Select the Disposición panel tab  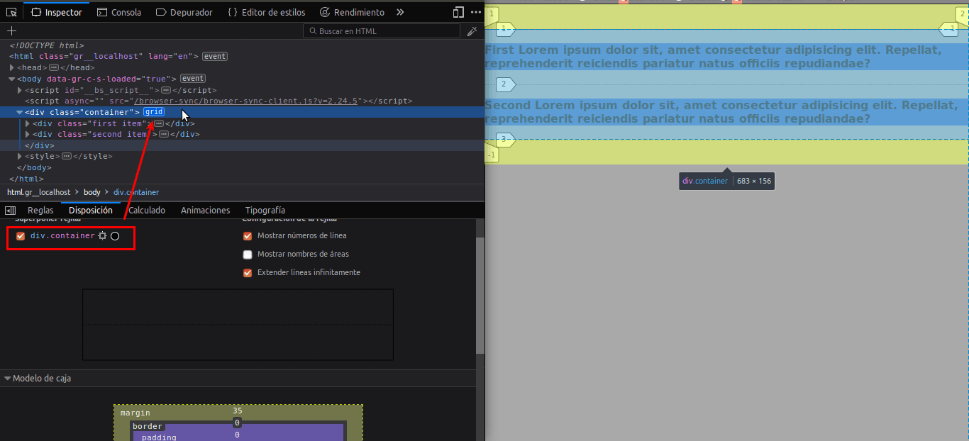tap(91, 211)
